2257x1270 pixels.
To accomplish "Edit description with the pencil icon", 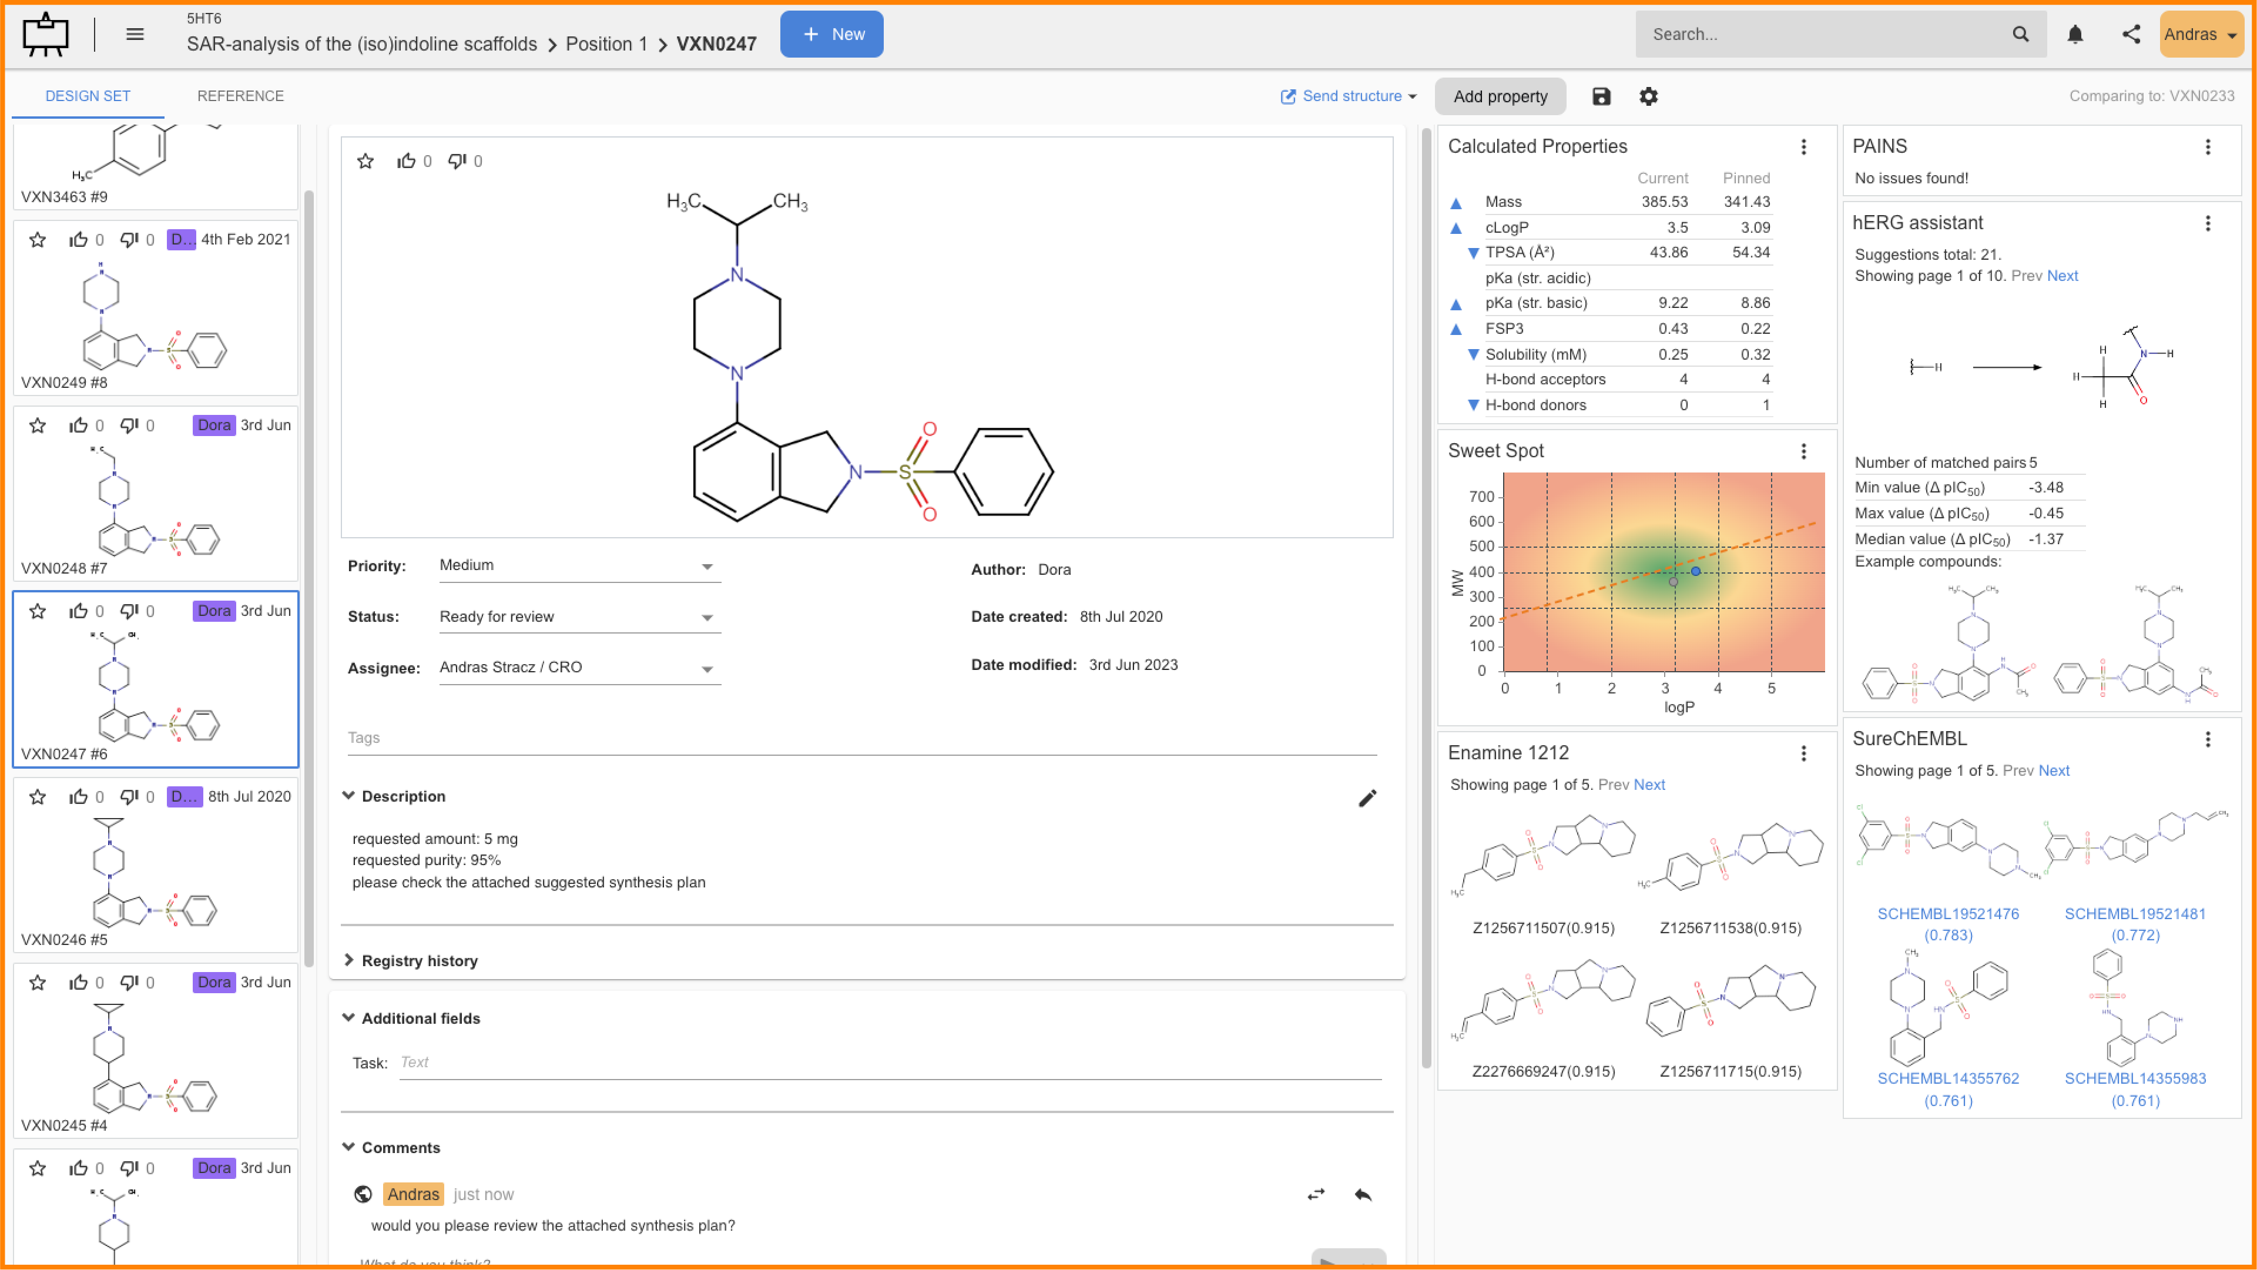I will 1367,797.
